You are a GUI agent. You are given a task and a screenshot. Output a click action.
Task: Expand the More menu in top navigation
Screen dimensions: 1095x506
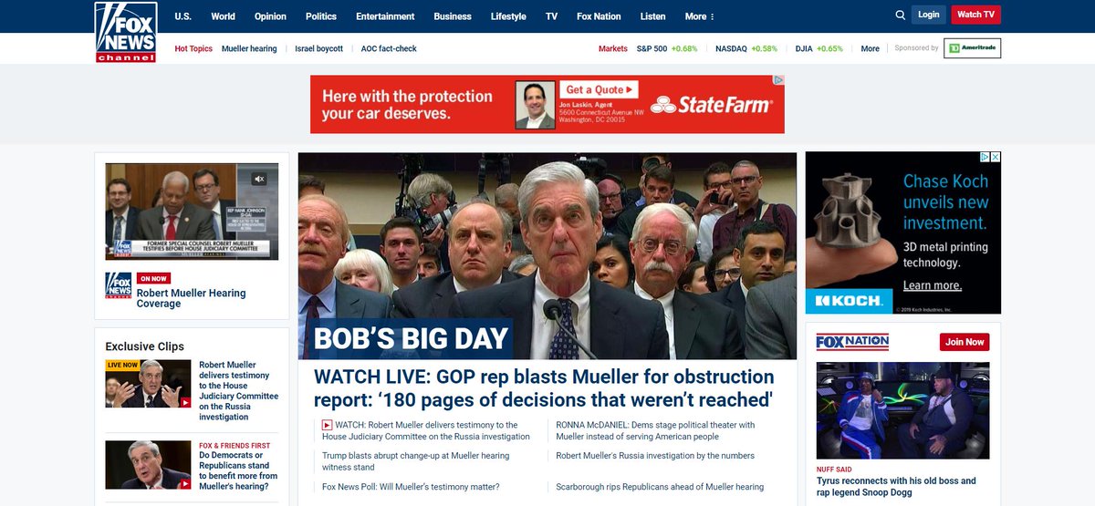(x=699, y=16)
